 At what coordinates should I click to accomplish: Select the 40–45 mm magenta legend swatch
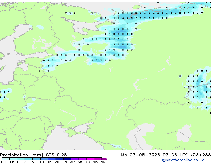(90, 159)
